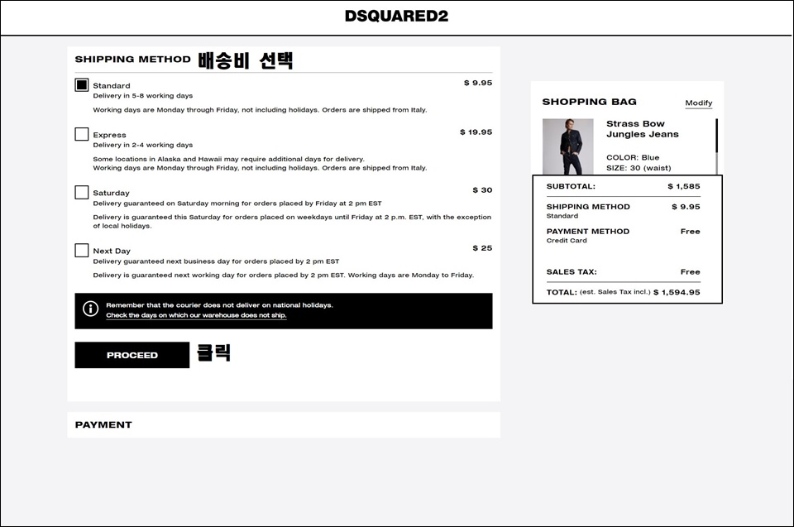Viewport: 794px width, 527px height.
Task: Open the warehouse non-shipping days link
Action: tap(196, 315)
